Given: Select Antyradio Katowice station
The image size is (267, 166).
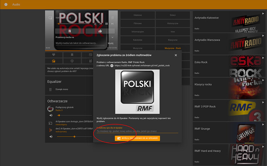Looking at the screenshot, I should pyautogui.click(x=229, y=22).
